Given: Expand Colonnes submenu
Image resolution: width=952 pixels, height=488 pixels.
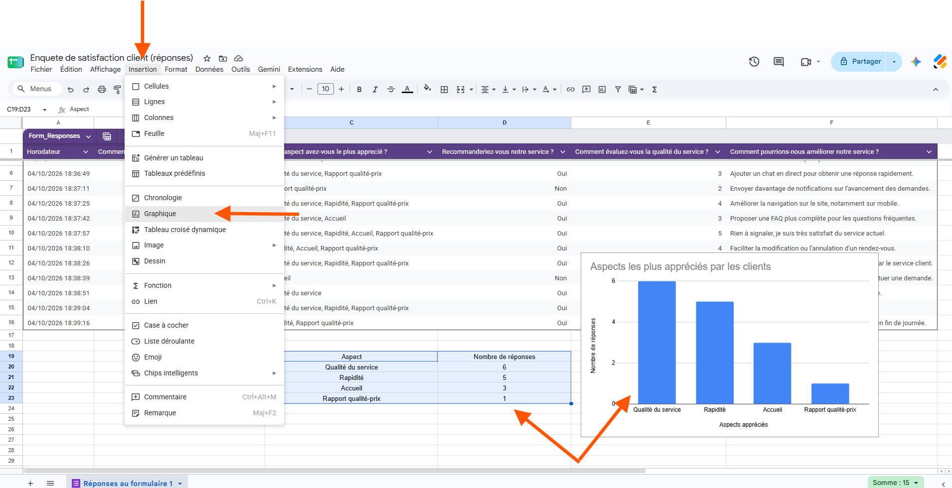Looking at the screenshot, I should (204, 118).
